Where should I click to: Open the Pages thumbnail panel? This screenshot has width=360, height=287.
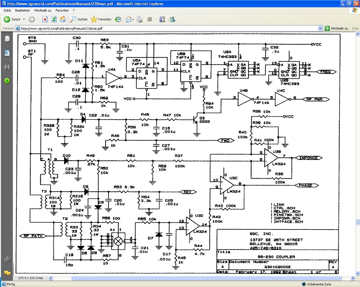coord(7,39)
